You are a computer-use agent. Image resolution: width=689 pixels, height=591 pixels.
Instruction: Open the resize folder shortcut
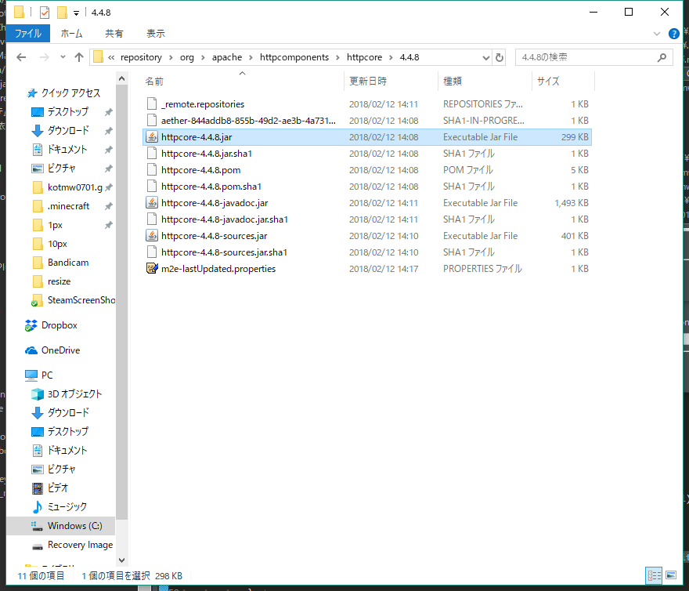pyautogui.click(x=59, y=281)
